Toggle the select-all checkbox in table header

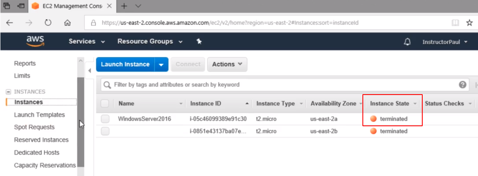click(x=105, y=104)
